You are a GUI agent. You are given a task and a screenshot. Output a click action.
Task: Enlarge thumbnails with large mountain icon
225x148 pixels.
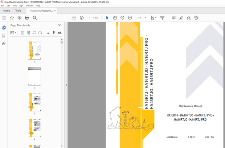click(x=60, y=33)
